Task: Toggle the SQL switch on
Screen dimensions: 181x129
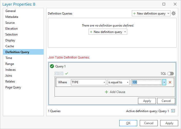Action: pos(170,74)
